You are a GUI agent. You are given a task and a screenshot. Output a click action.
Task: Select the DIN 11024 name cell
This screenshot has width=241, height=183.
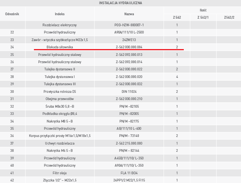[x=129, y=92]
